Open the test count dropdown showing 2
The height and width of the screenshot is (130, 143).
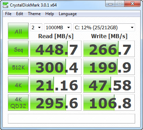36,28
